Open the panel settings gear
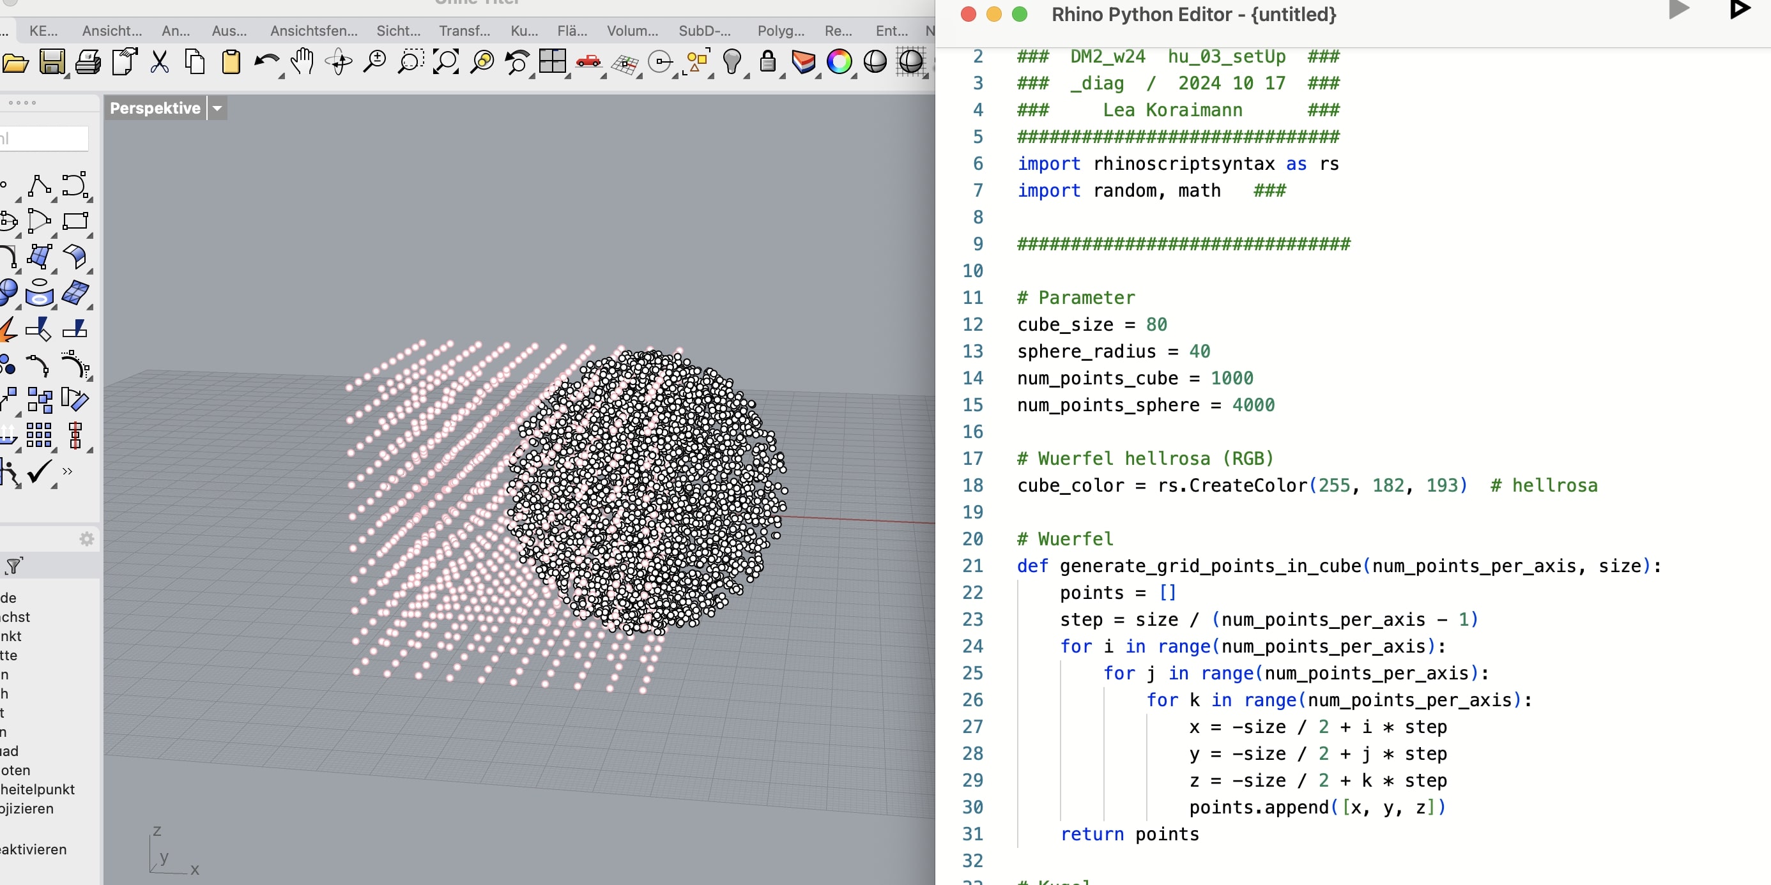 tap(87, 539)
